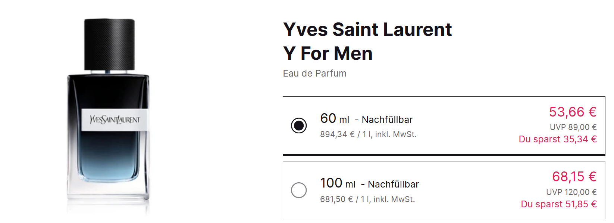Select the 100 ml radio button
Image resolution: width=614 pixels, height=223 pixels.
(x=299, y=190)
